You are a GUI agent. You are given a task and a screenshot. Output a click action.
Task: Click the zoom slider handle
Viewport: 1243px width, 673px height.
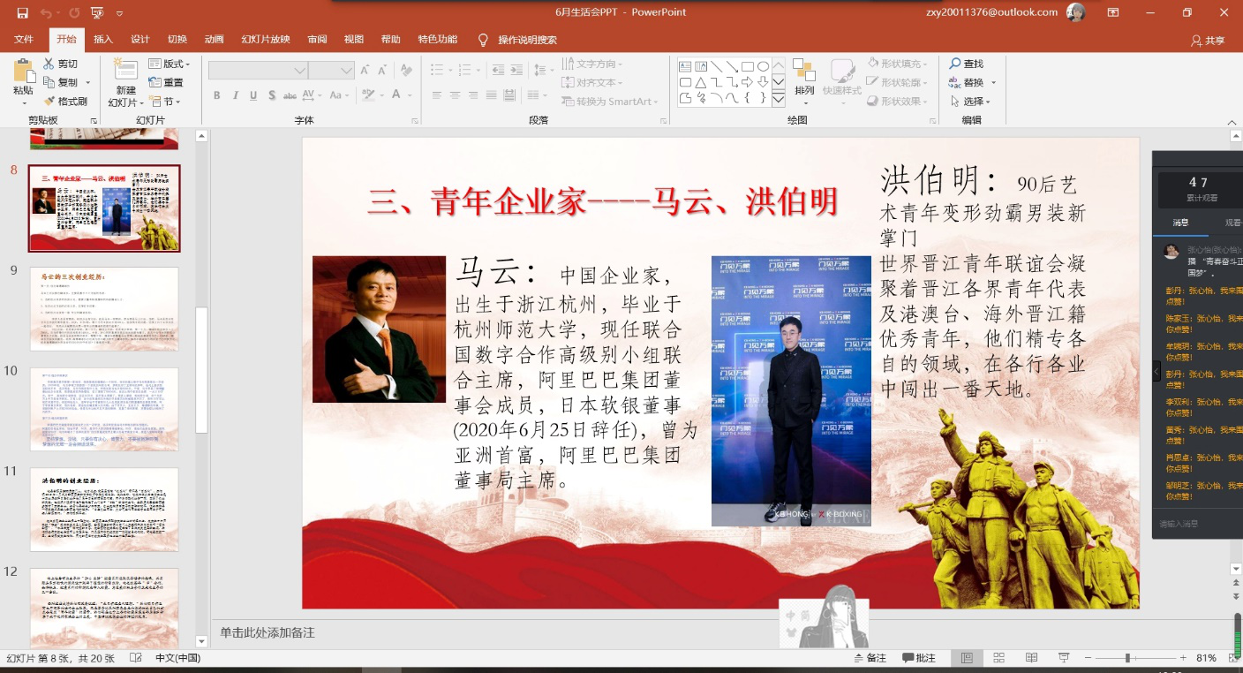click(x=1127, y=658)
